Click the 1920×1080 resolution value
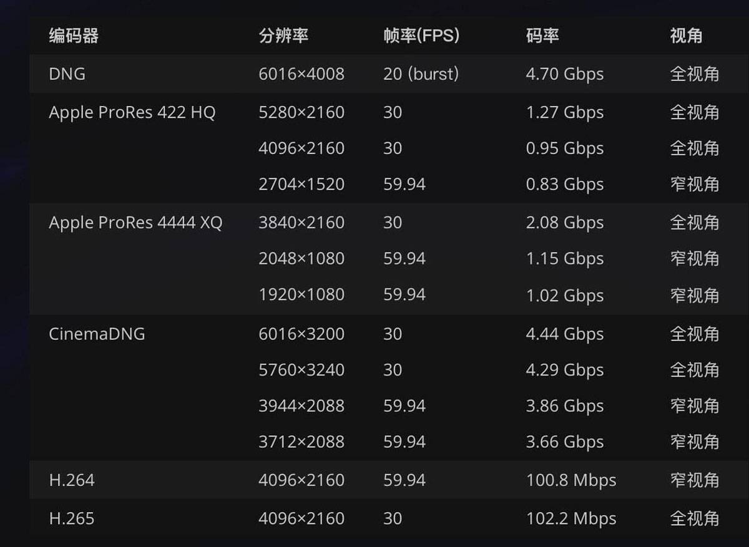The height and width of the screenshot is (547, 749). tap(301, 295)
